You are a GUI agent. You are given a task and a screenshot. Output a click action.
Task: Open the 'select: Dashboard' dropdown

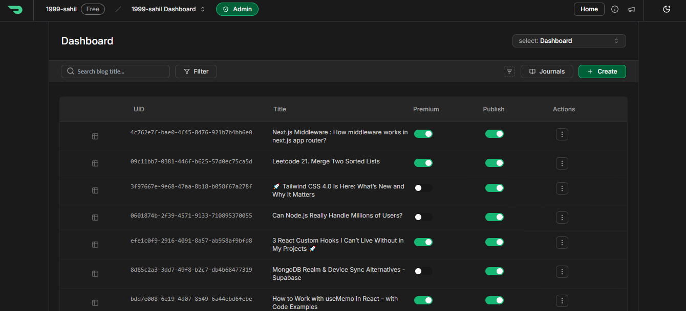(x=569, y=41)
